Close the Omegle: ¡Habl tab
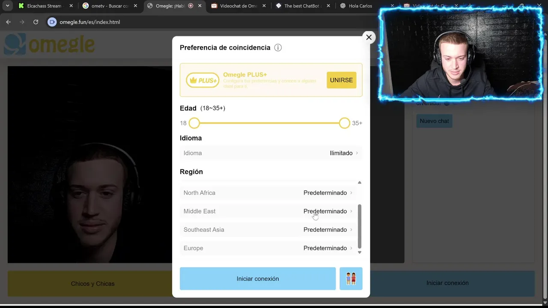Screen dimensions: 548x308 pyautogui.click(x=200, y=6)
